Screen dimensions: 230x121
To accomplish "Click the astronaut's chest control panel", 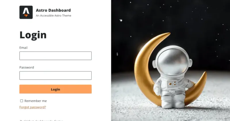I will pos(172,84).
